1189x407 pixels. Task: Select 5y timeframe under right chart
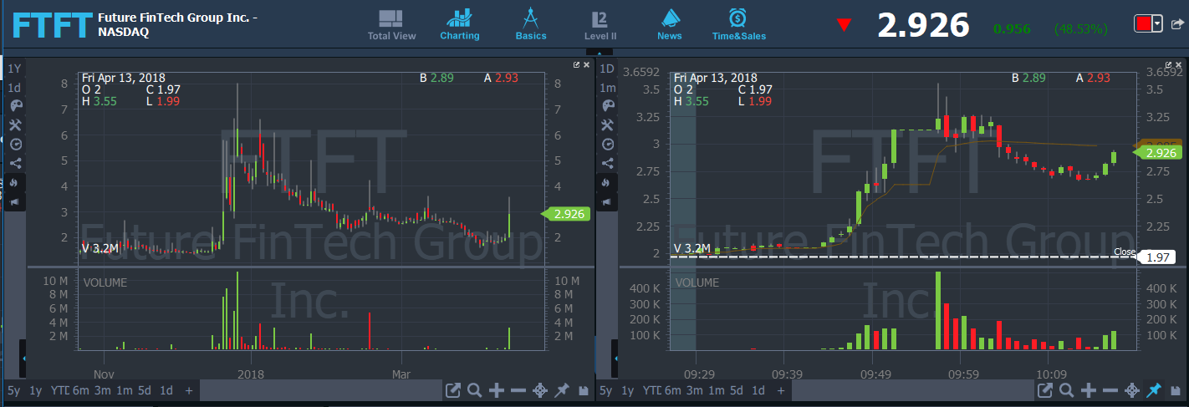[606, 390]
